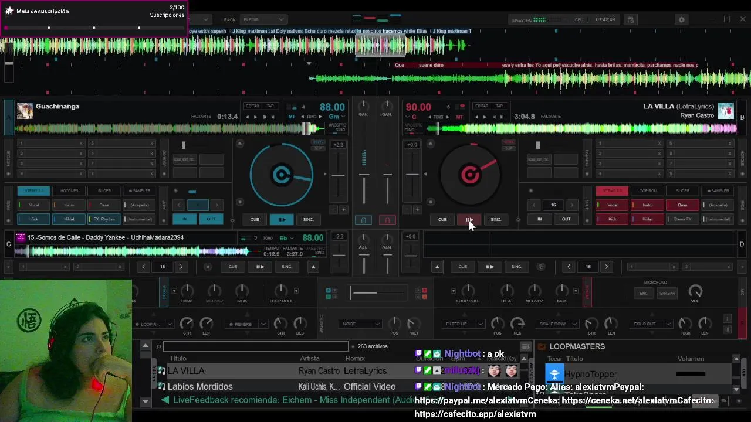The width and height of the screenshot is (751, 422).
Task: Toggle headphone cue for deck B
Action: [x=387, y=220]
